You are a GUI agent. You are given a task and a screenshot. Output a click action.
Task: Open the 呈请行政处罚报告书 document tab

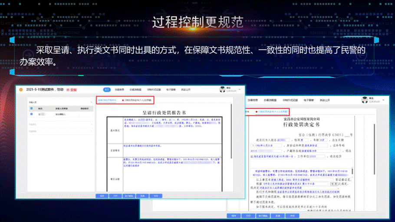pos(107,100)
